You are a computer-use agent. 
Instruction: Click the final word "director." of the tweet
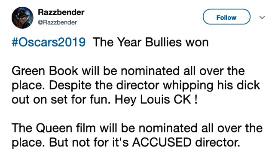217,142
